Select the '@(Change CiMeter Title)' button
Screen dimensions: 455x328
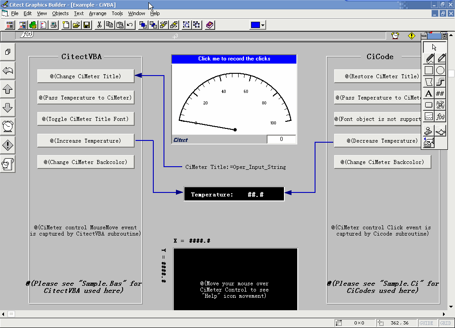pyautogui.click(x=86, y=76)
